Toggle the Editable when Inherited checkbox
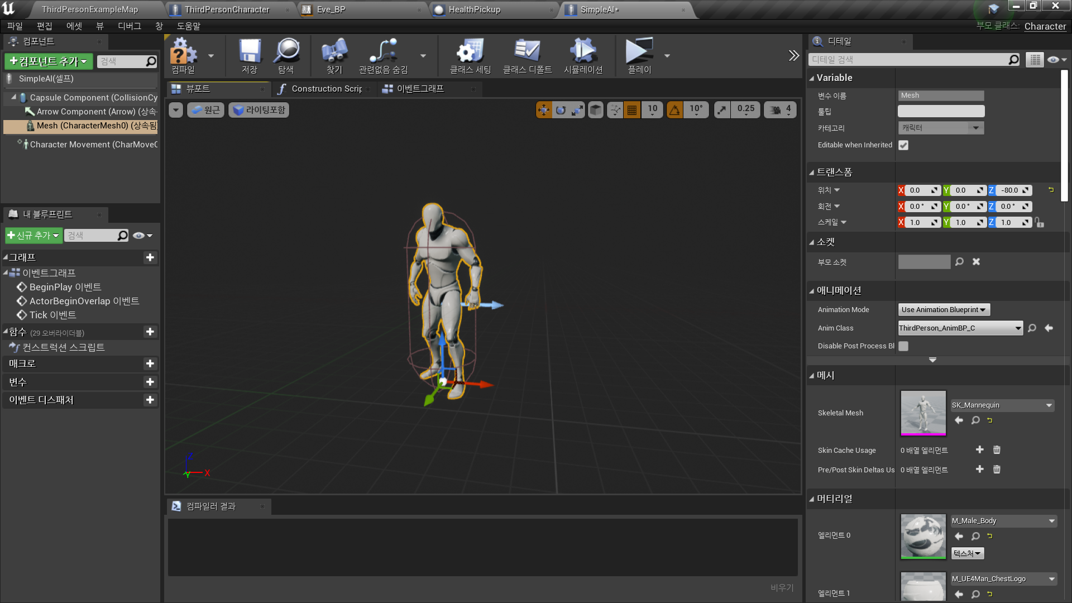The image size is (1072, 603). (903, 145)
